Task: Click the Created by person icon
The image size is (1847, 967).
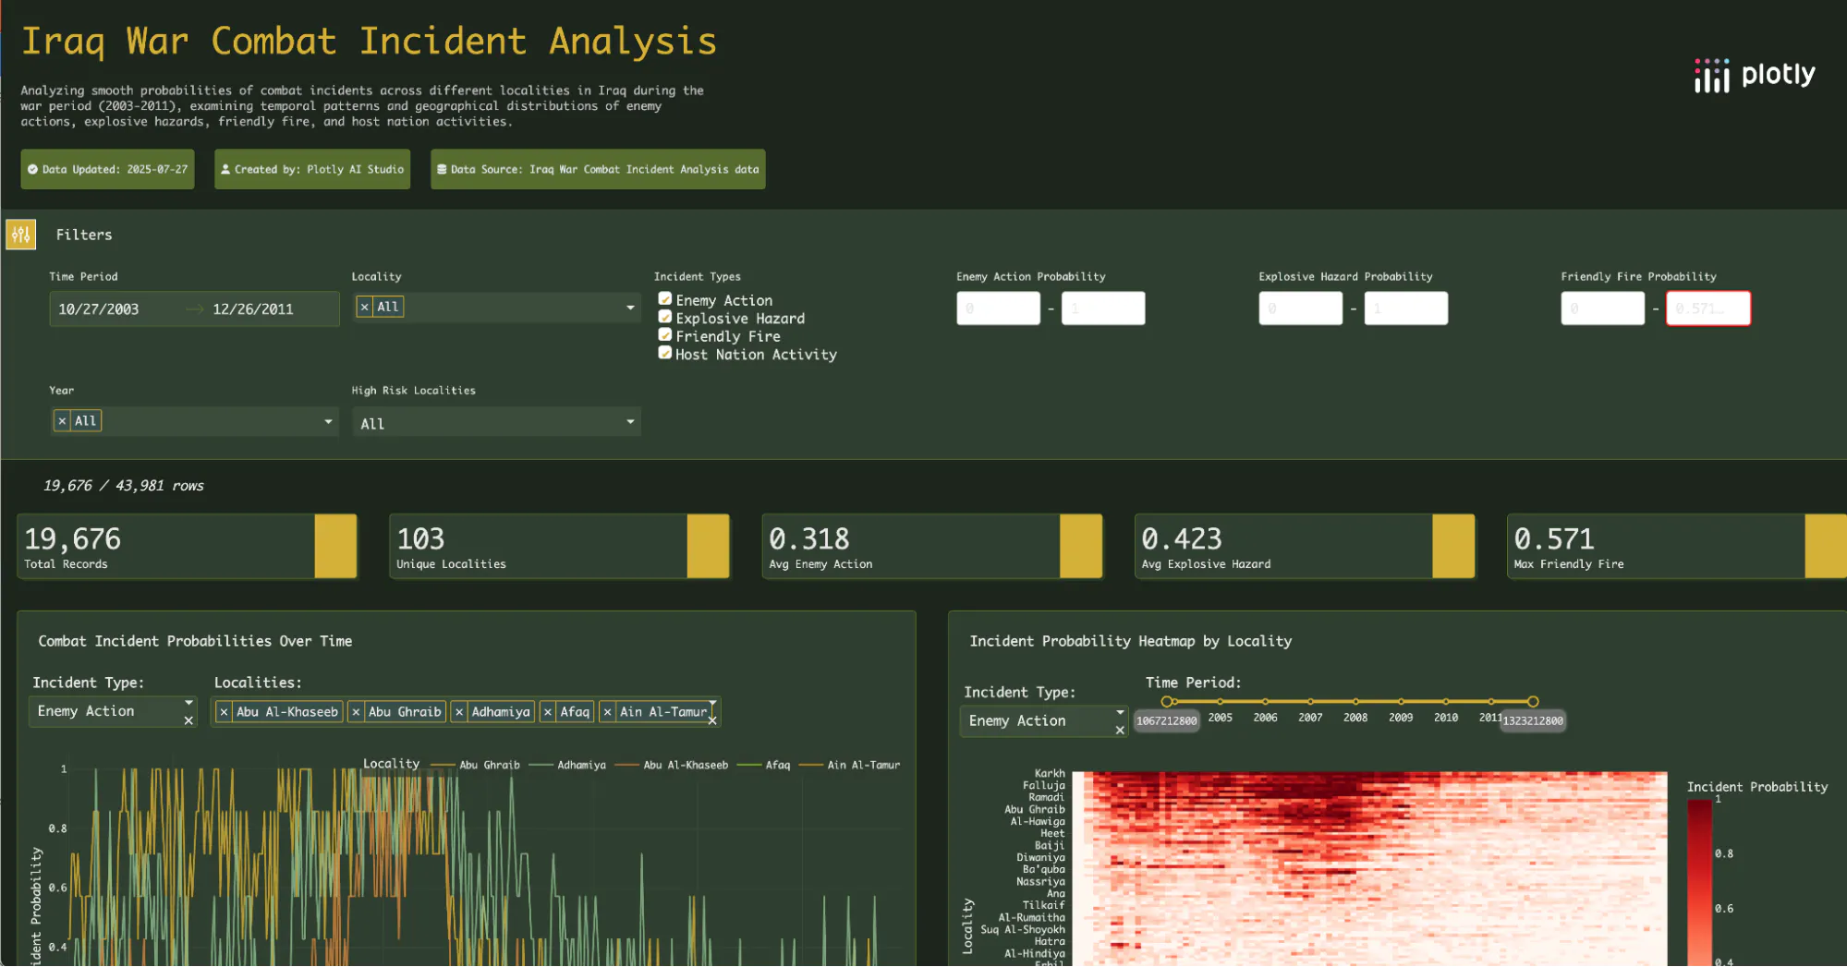Action: pyautogui.click(x=225, y=169)
